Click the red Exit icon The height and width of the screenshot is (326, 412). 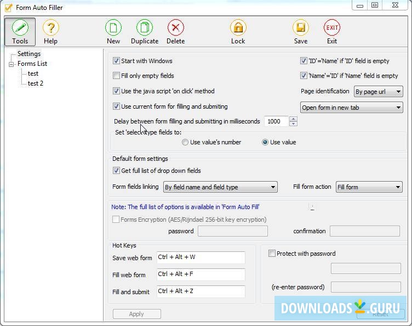click(332, 27)
